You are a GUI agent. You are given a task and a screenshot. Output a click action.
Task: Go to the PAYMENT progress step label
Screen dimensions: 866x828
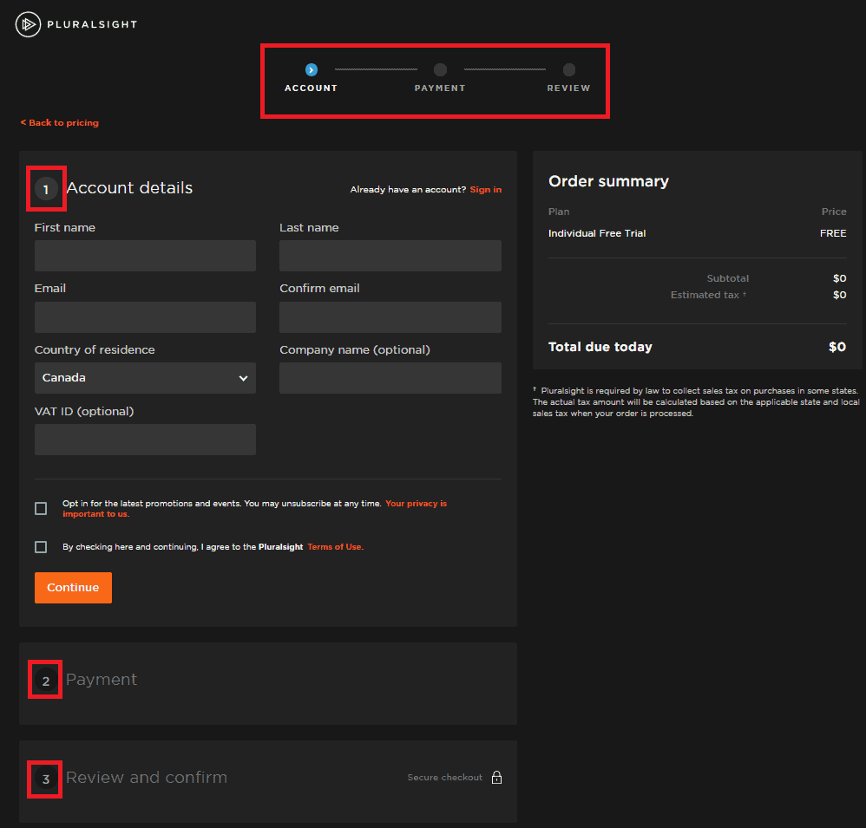(440, 88)
